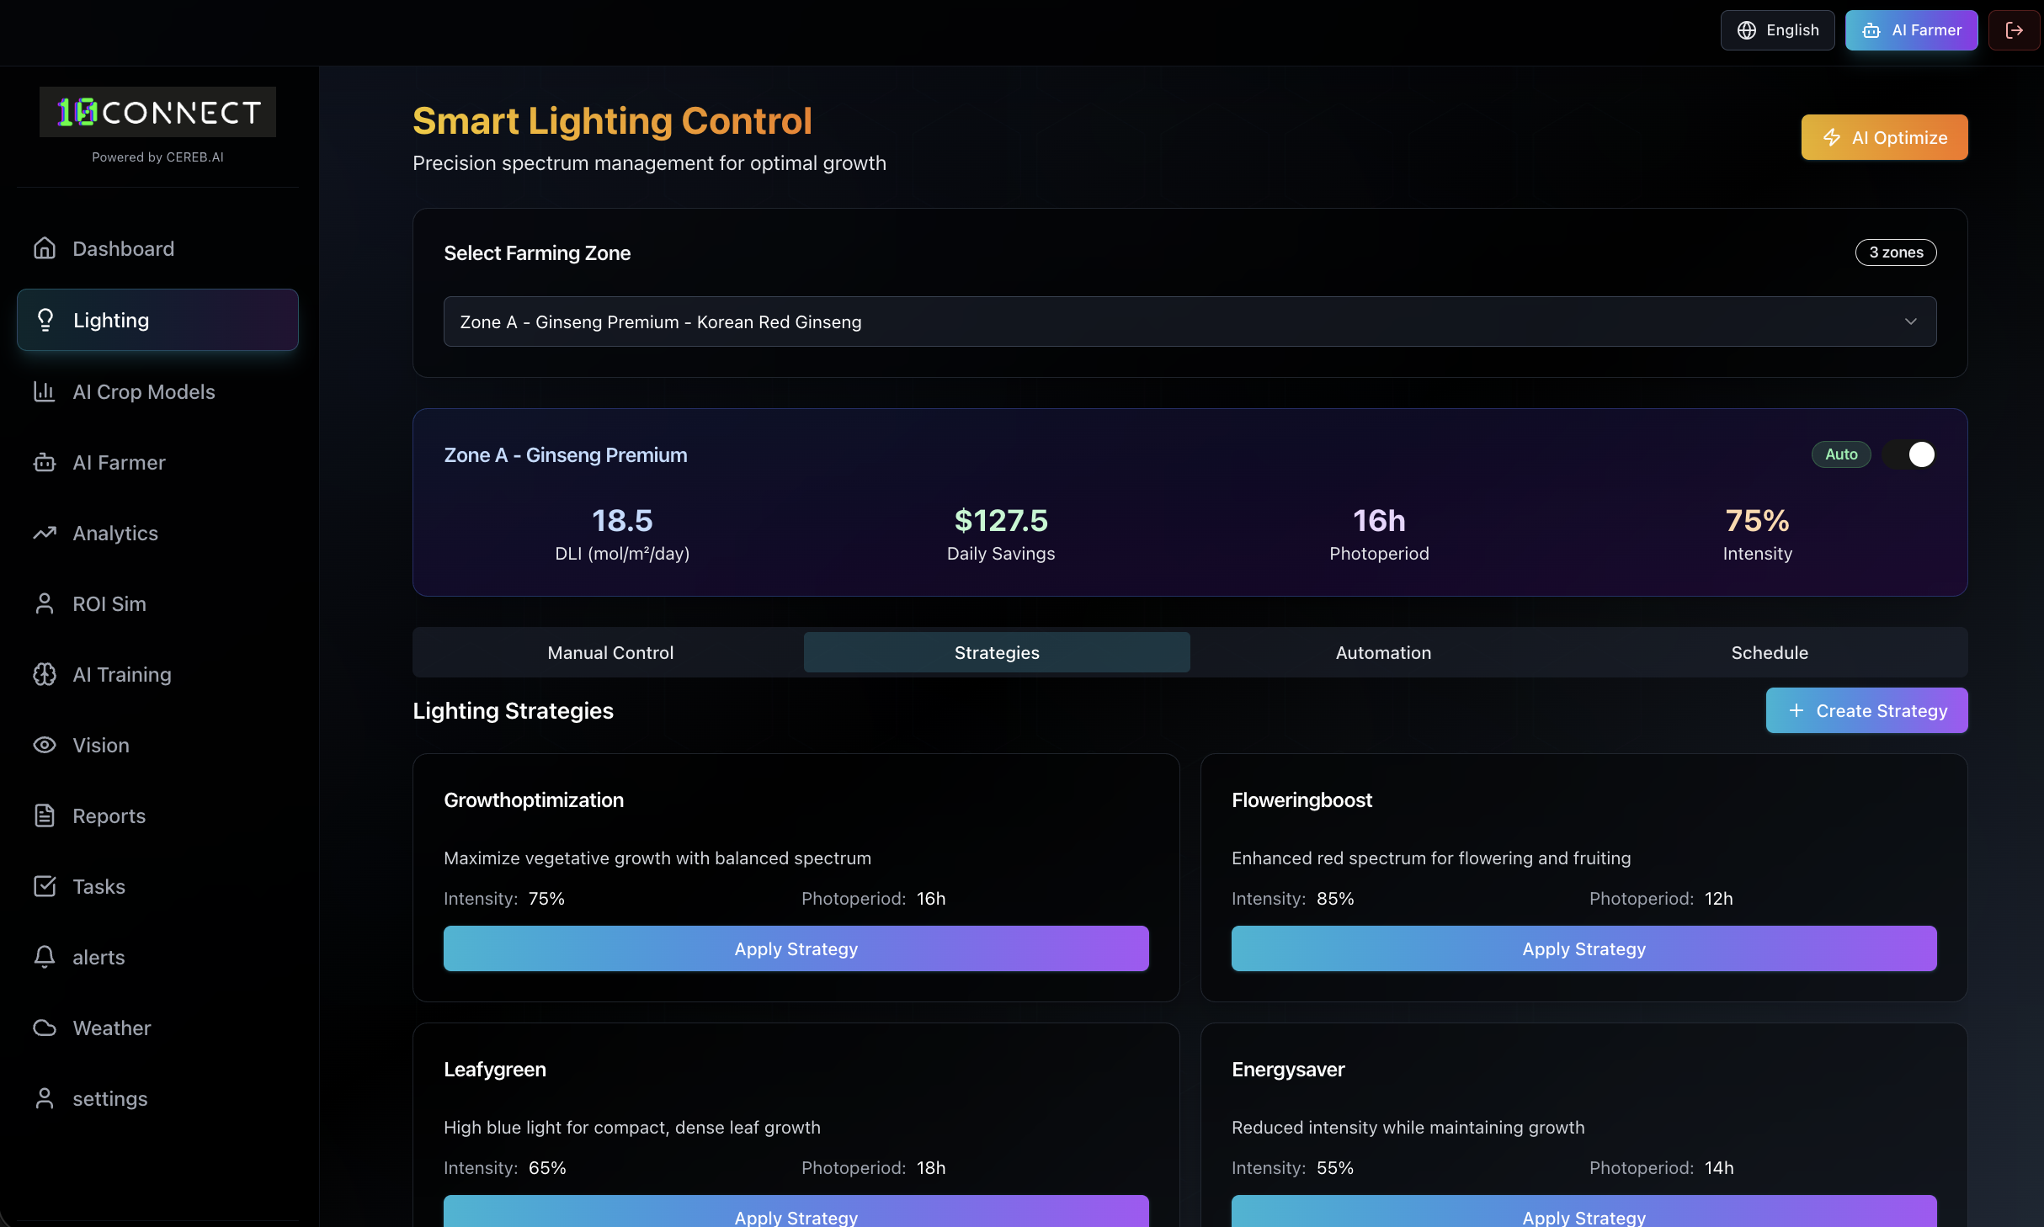Open AI Training brain icon
Viewport: 2044px width, 1227px height.
point(45,674)
